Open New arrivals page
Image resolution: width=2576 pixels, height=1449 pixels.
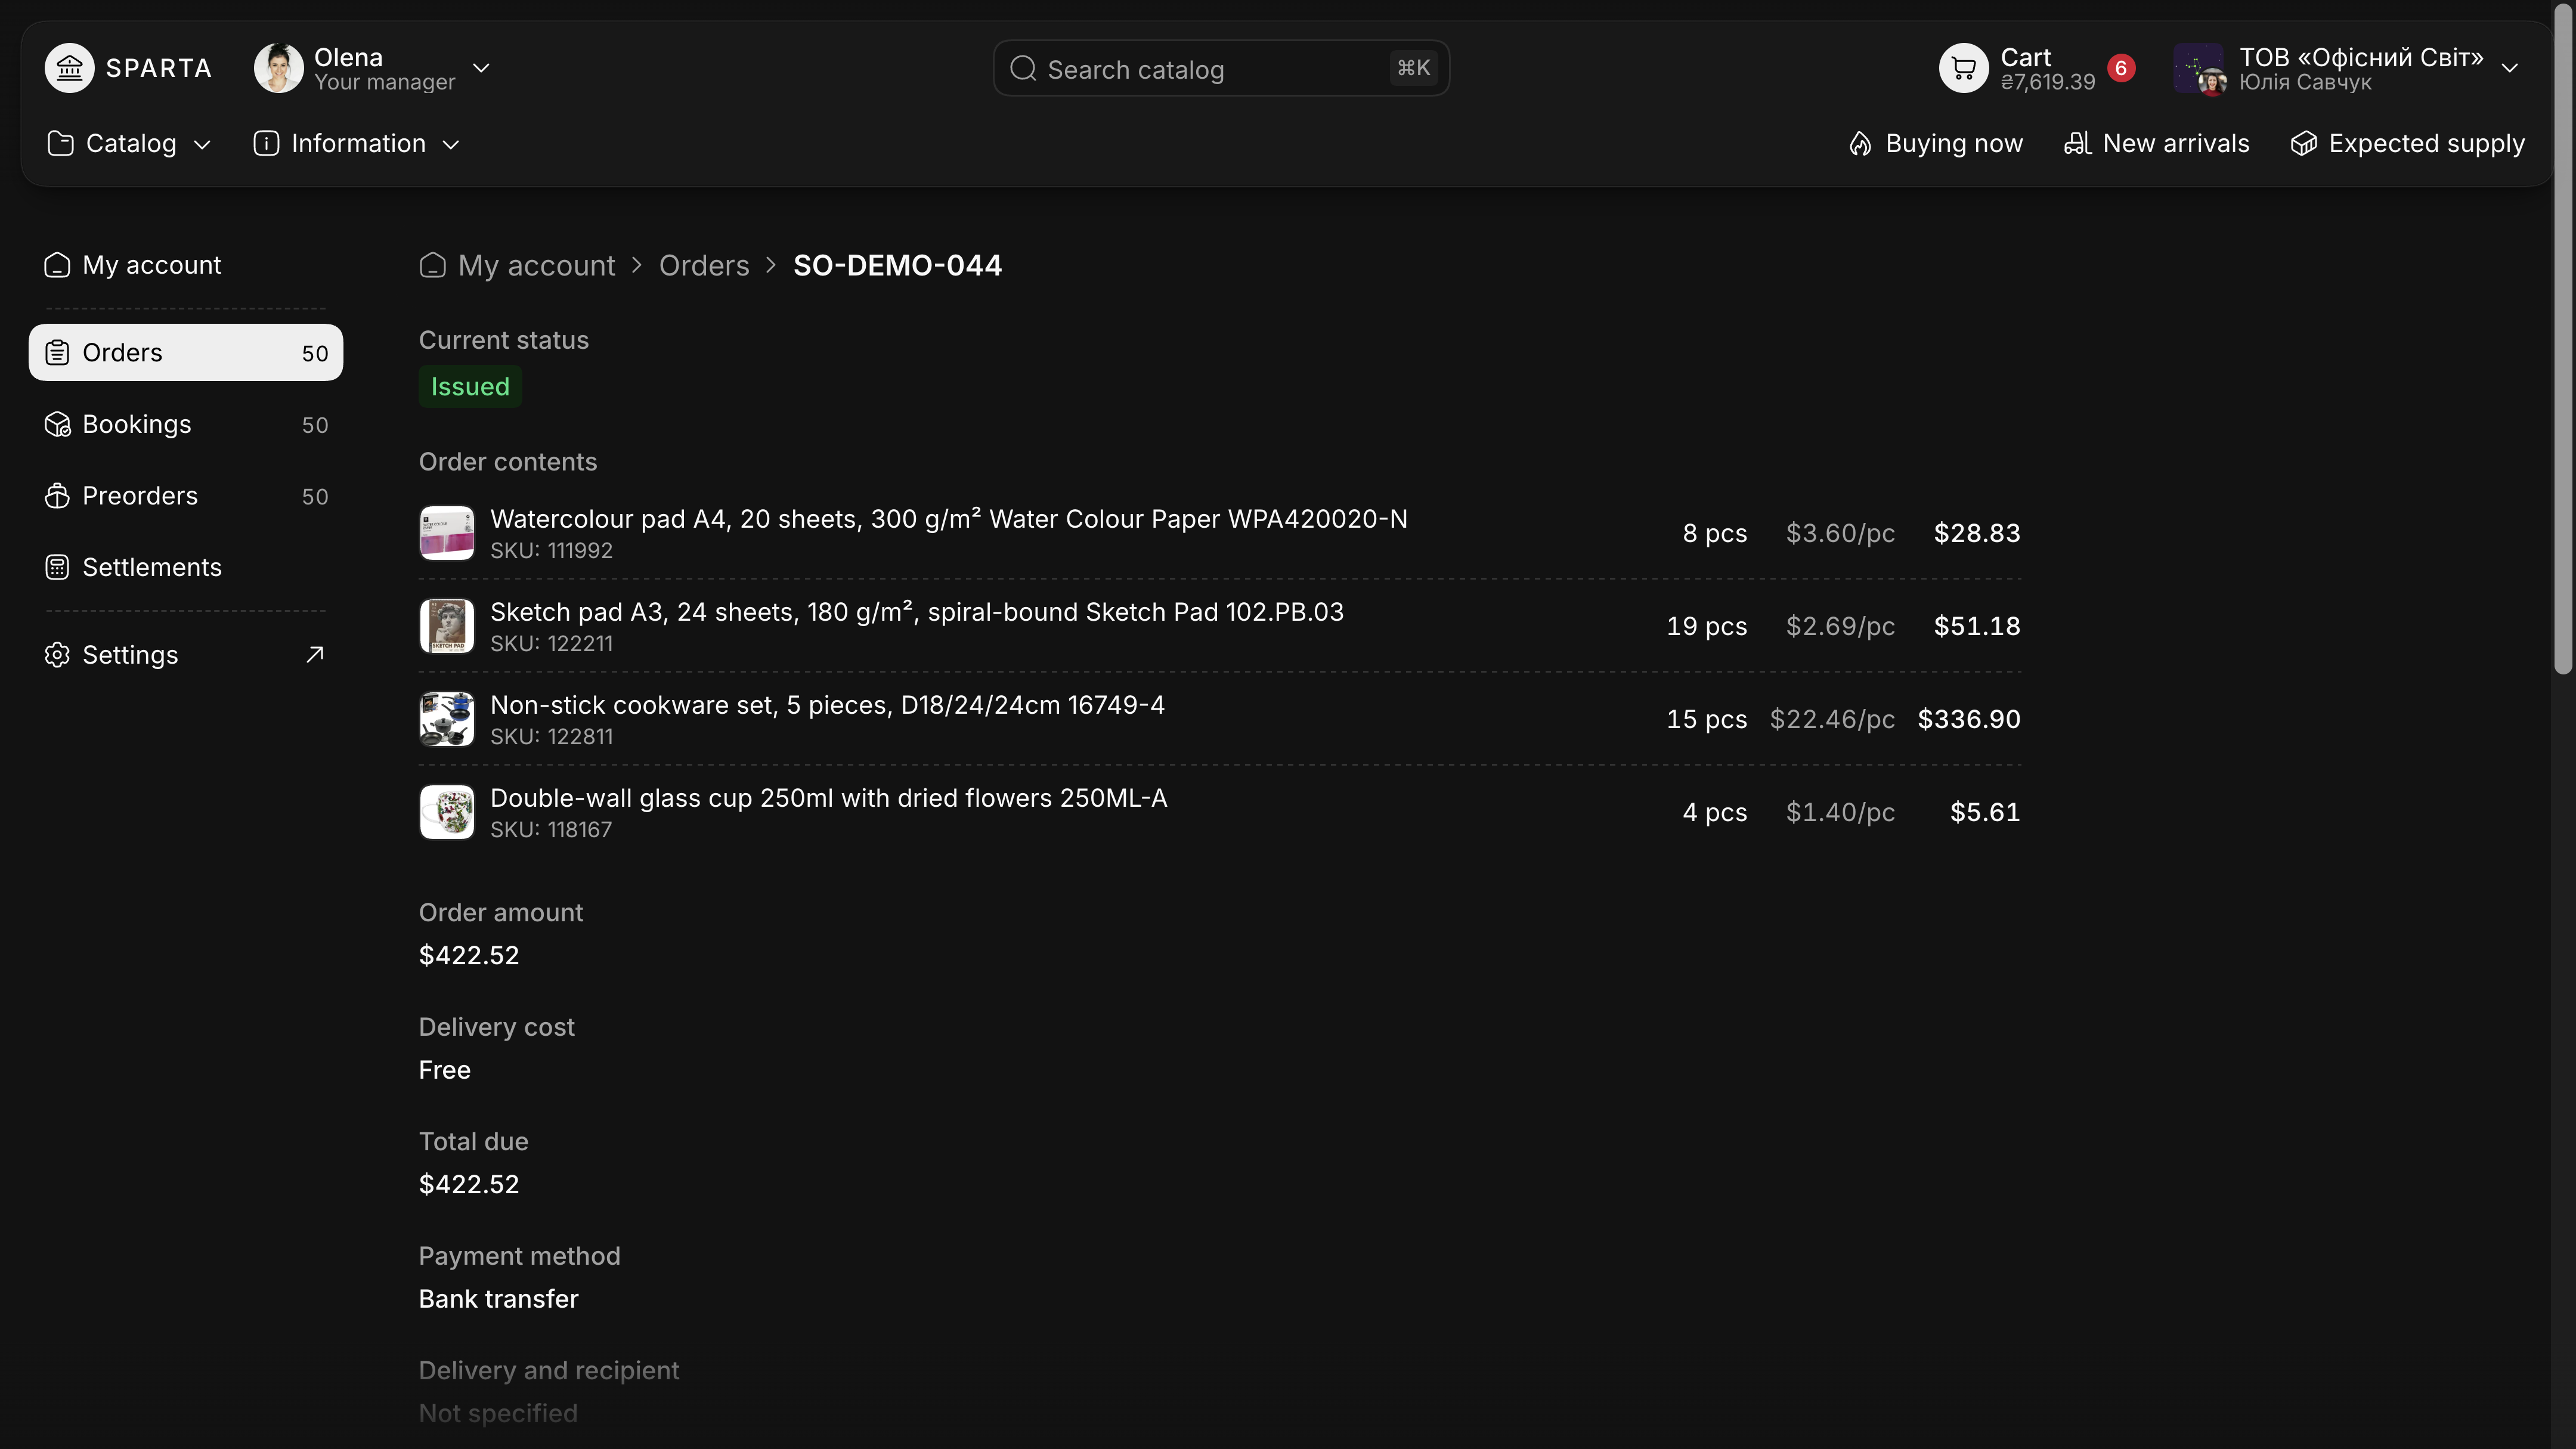[2157, 144]
